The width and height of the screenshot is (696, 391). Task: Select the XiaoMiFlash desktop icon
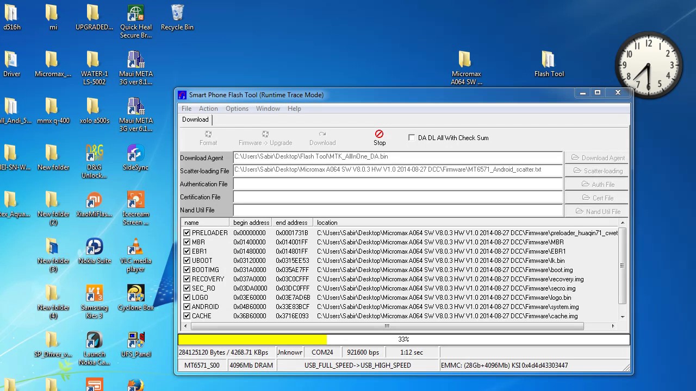[95, 205]
